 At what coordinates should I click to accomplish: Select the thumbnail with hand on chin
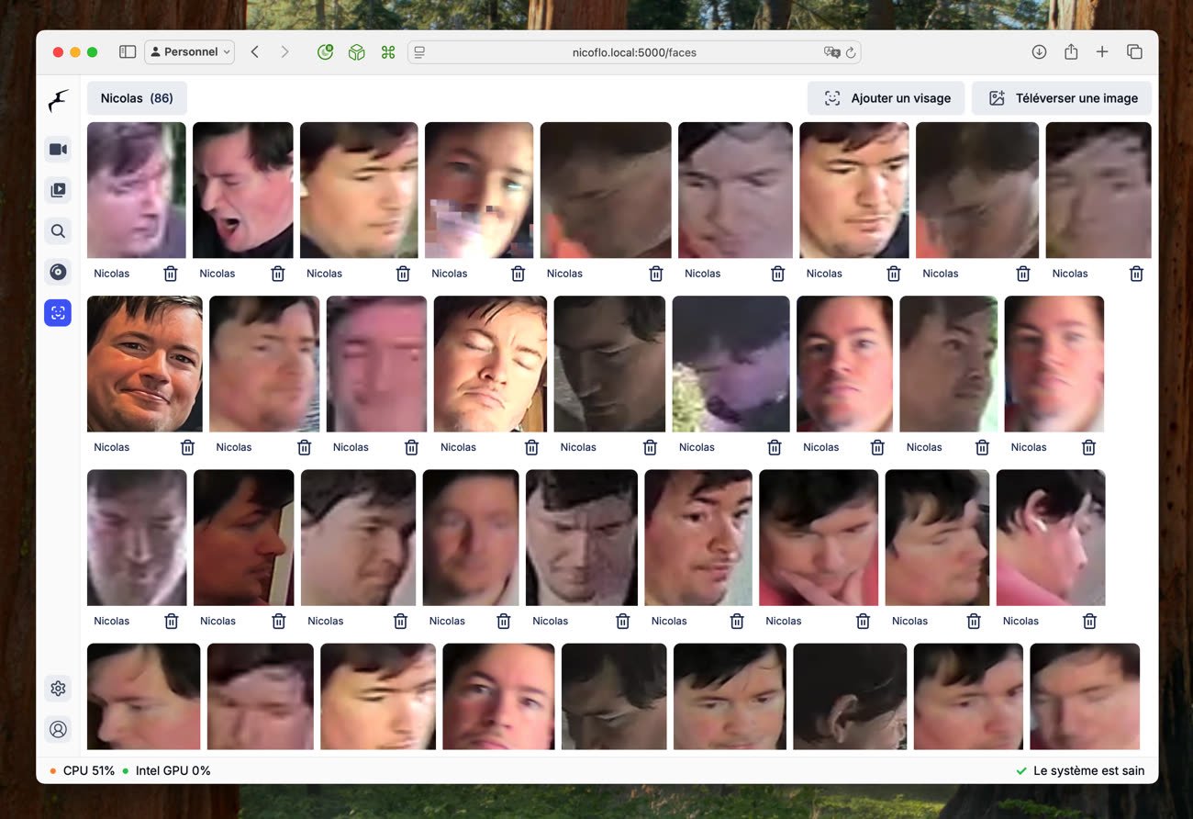[819, 538]
